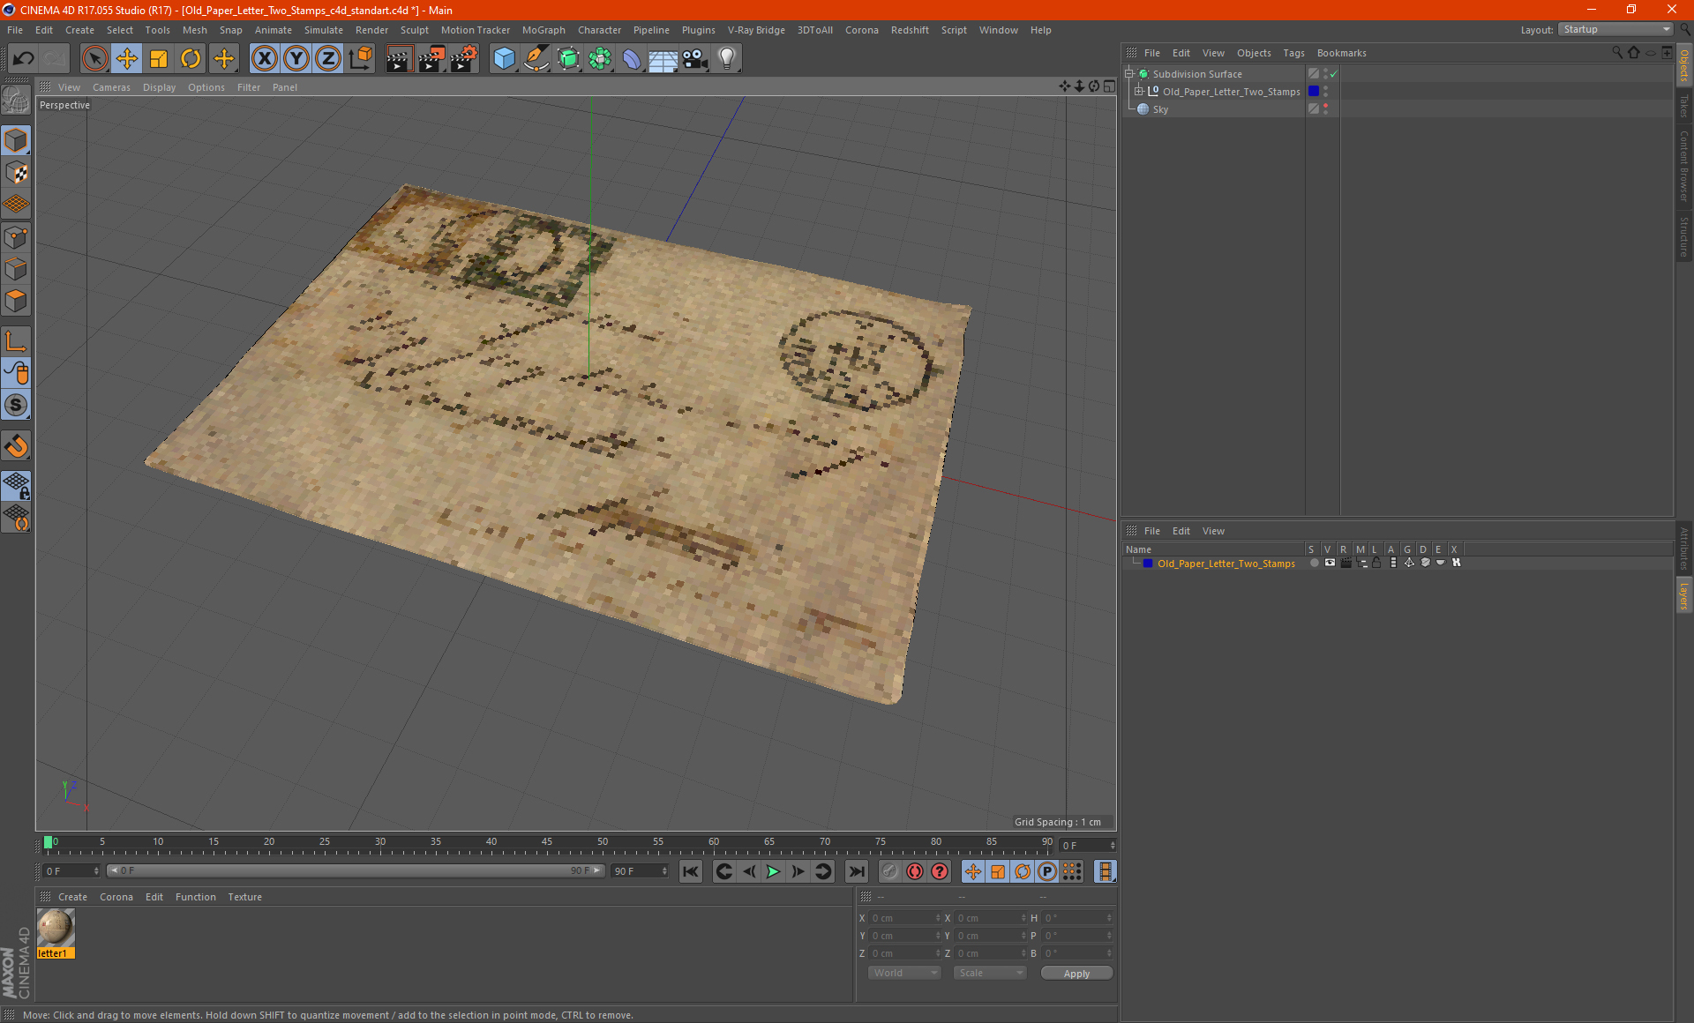Render the active view
This screenshot has width=1694, height=1023.
[399, 58]
